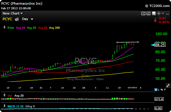Click the Avg 20 price moving average label

31,28
